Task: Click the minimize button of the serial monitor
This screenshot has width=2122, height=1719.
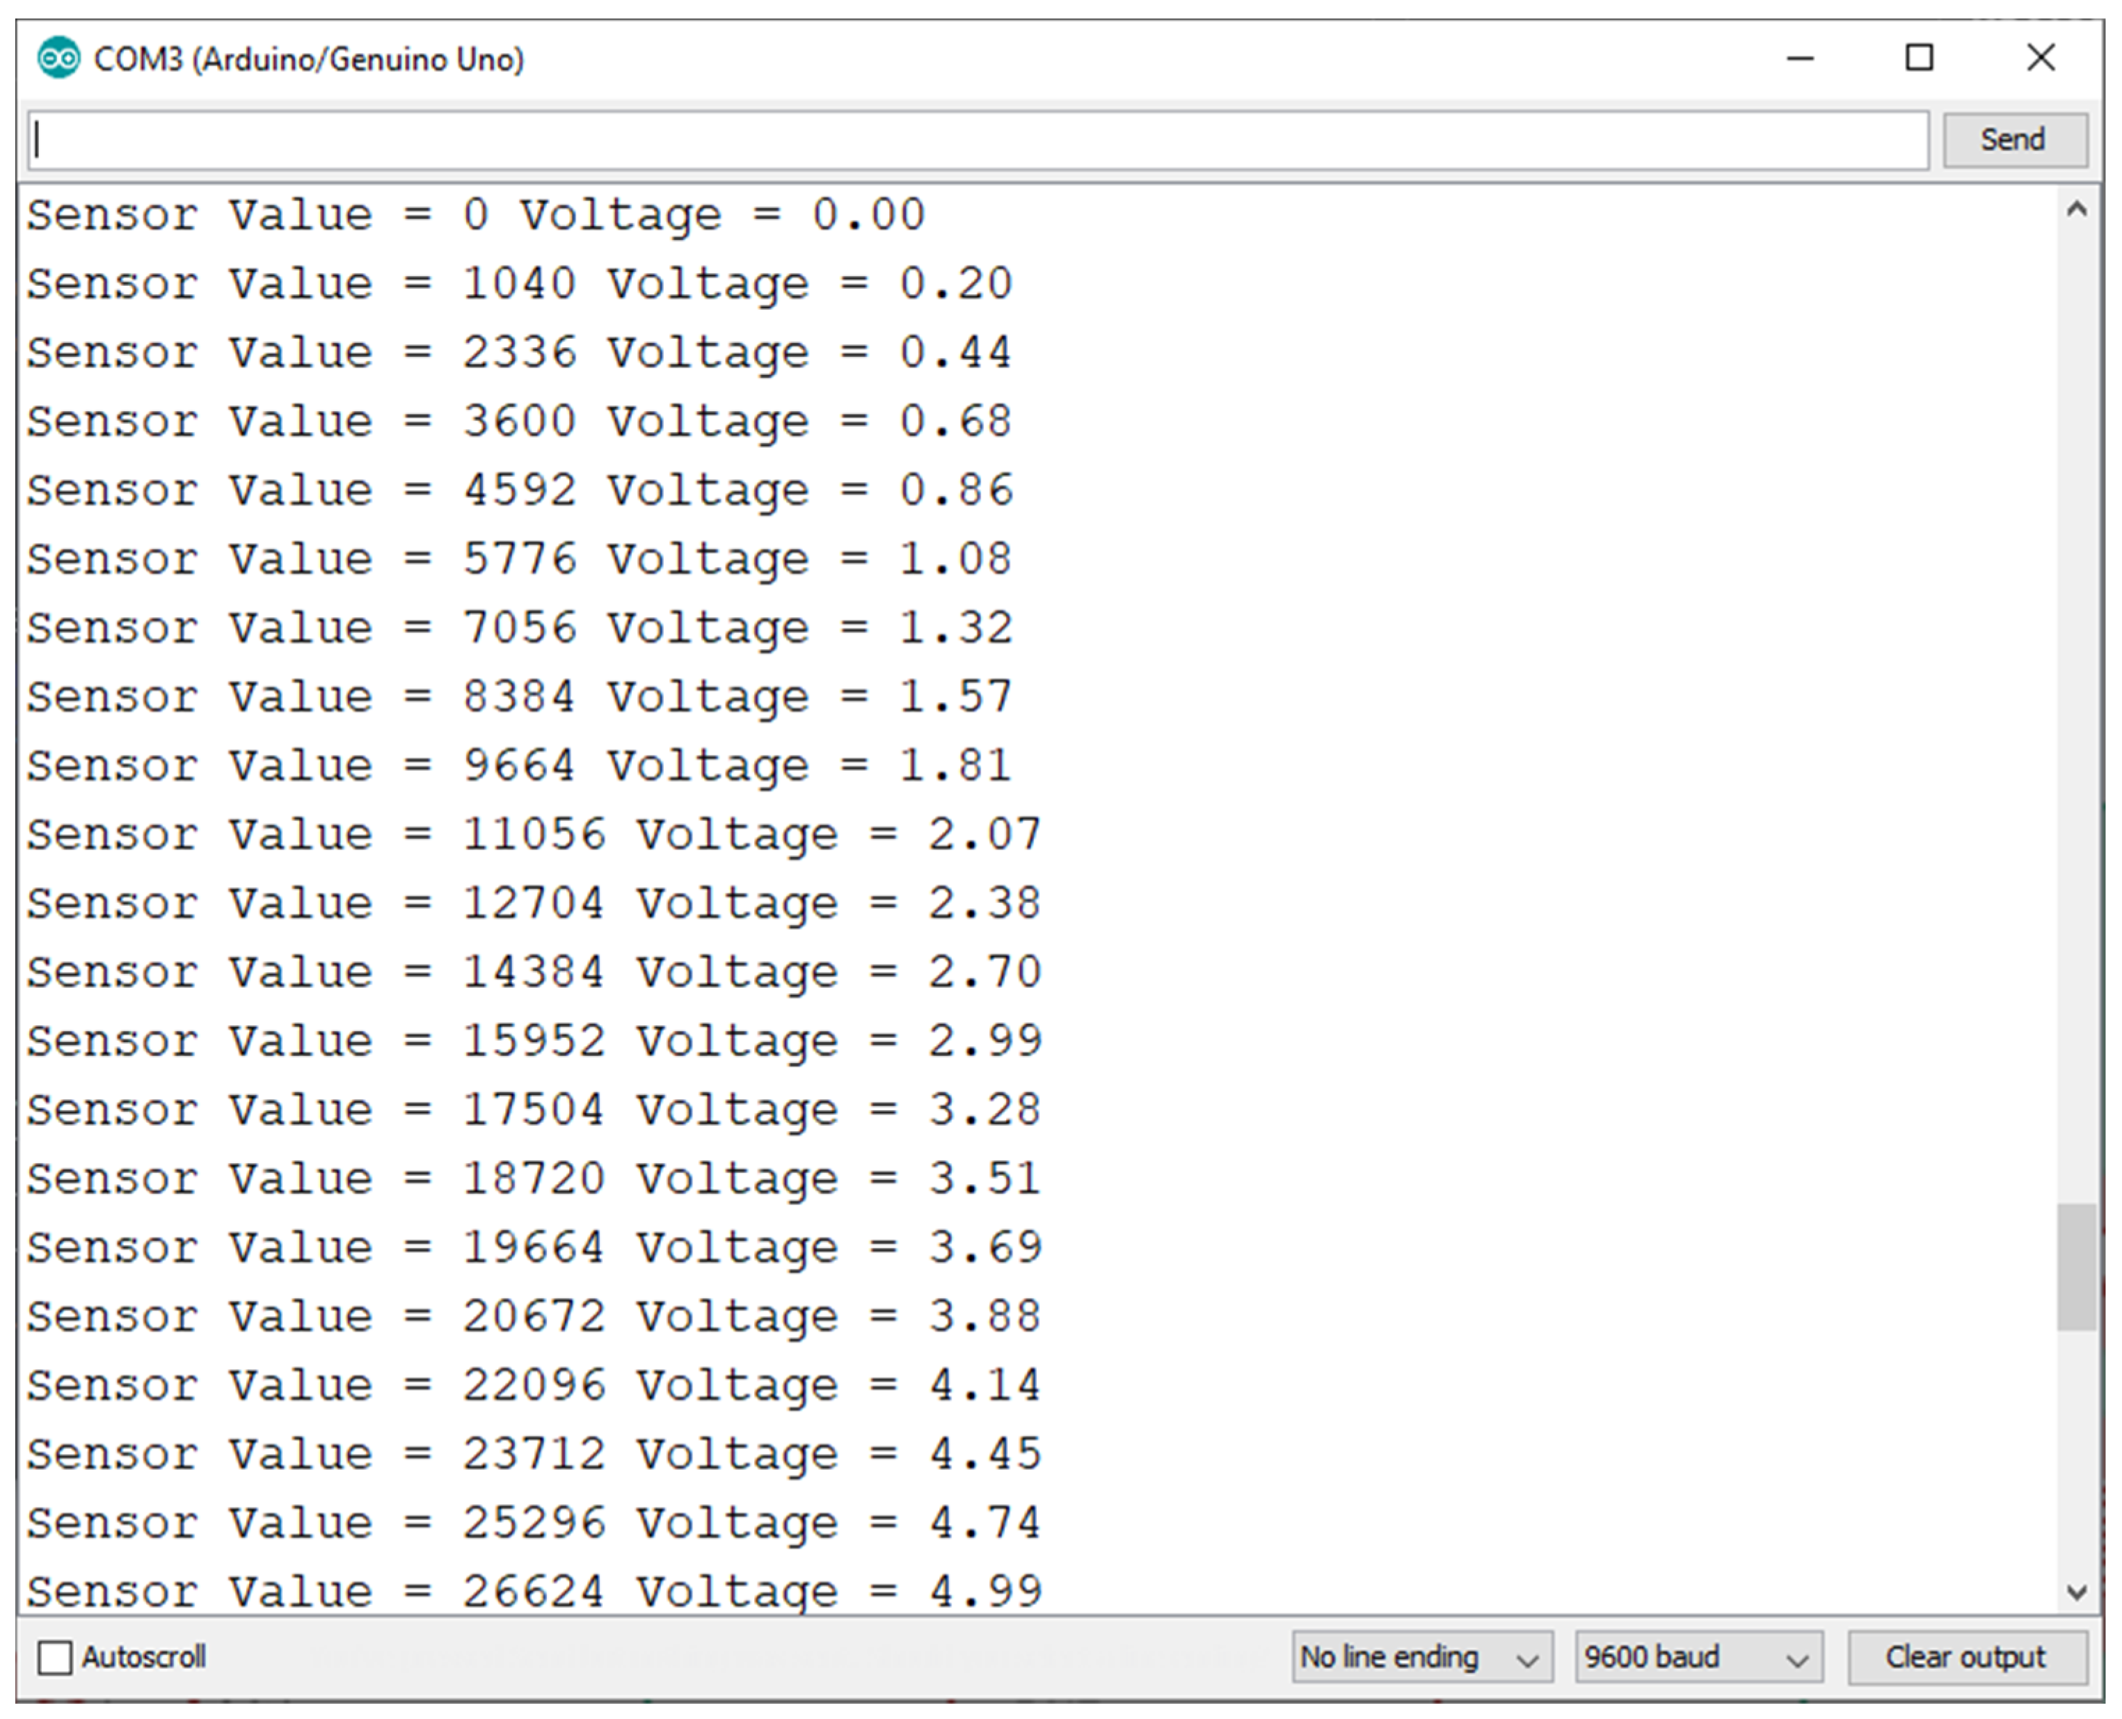Action: (1801, 59)
